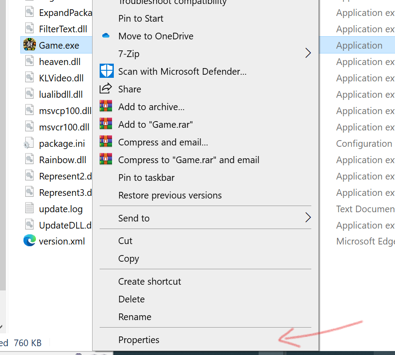Open Properties from the context menu
The height and width of the screenshot is (355, 395).
[139, 340]
